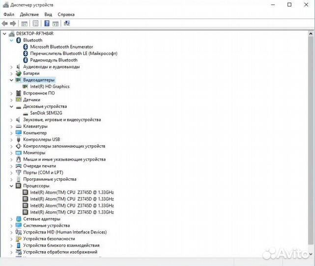The width and height of the screenshot is (315, 266).
Task: Expand the Контроллеры USB category
Action: (11, 139)
